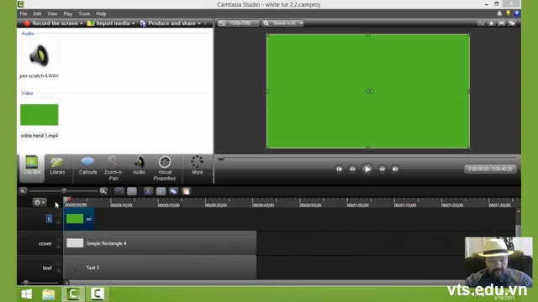Click the timeline zoom in magnifier icon

pos(103,191)
